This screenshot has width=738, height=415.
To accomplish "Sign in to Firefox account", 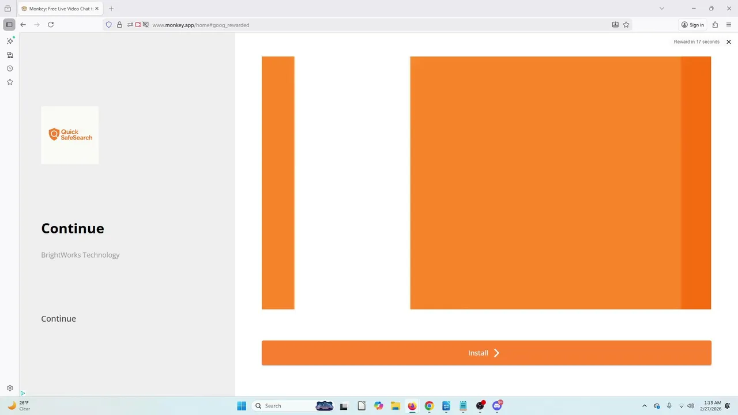I will coord(692,25).
